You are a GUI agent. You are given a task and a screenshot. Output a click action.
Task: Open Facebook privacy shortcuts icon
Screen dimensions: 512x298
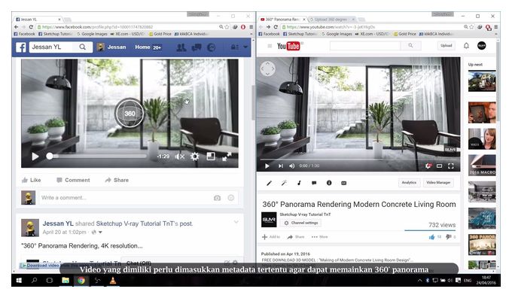point(234,47)
